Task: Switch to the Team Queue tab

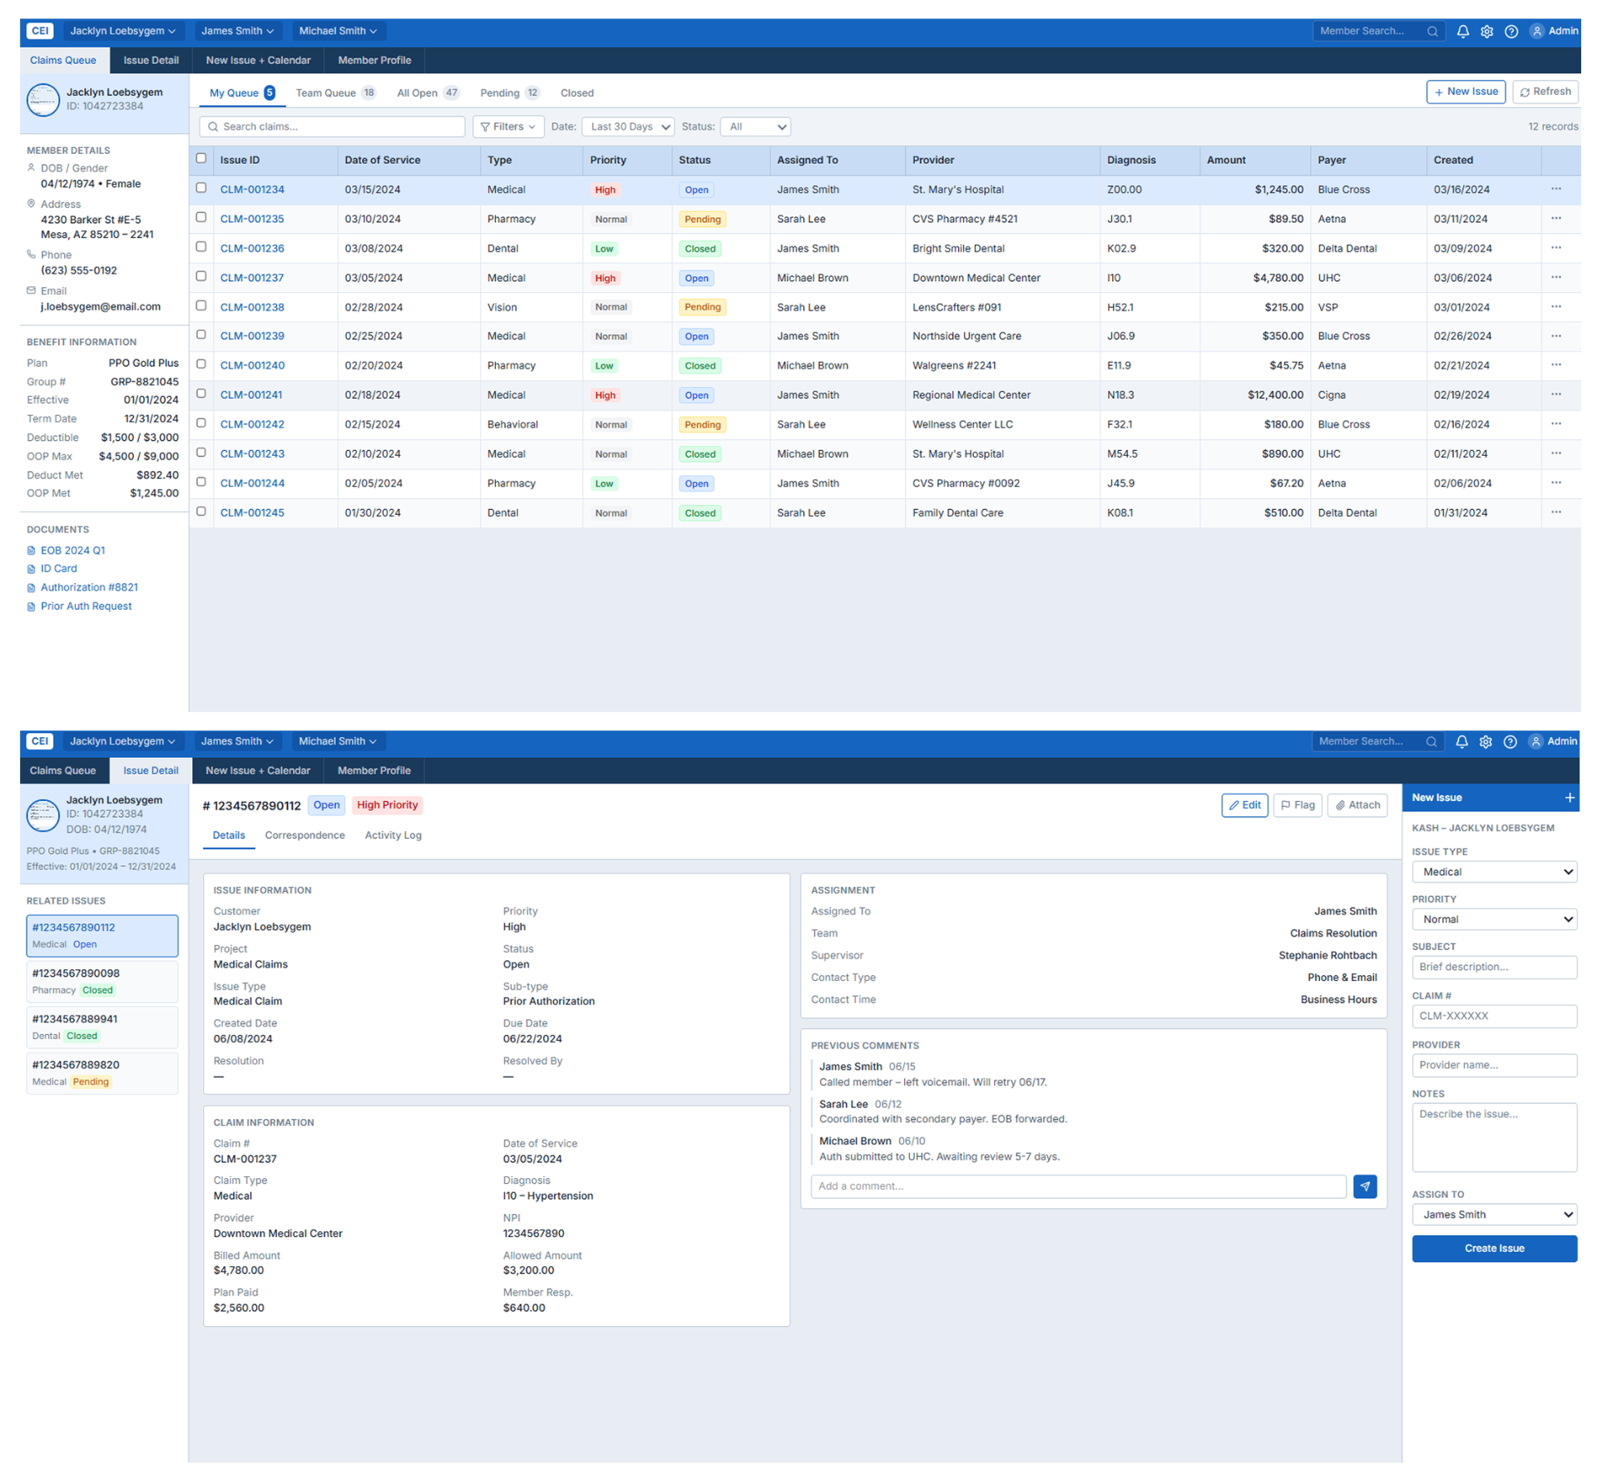Action: pos(335,92)
